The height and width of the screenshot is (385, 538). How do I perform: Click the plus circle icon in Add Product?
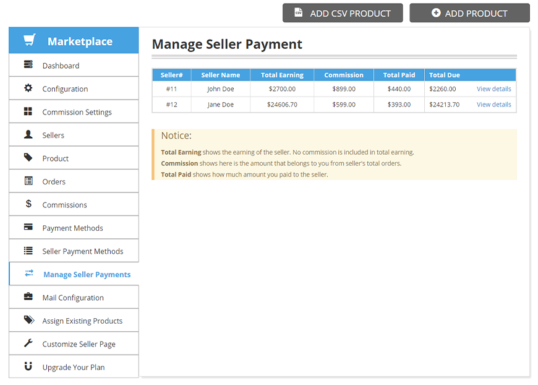point(436,13)
